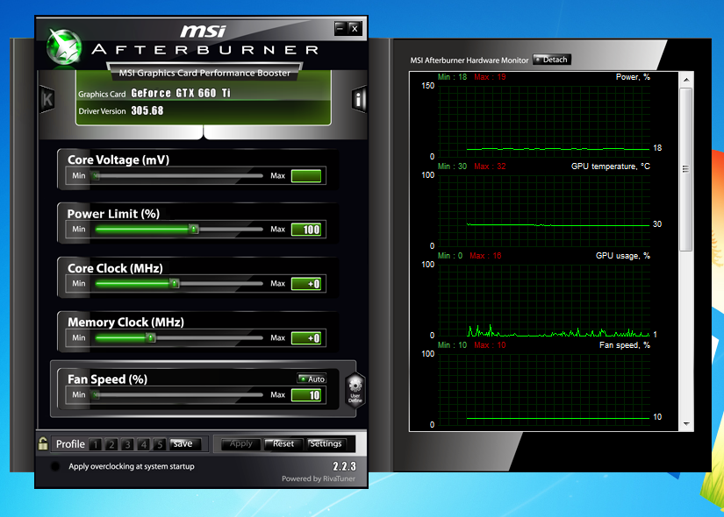Viewport: 724px width, 517px height.
Task: Click the Fan speed, % graph
Action: point(544,390)
